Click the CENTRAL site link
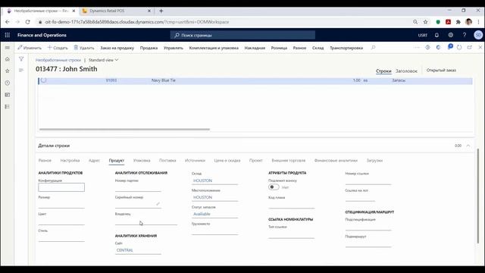The height and width of the screenshot is (273, 485). (124, 250)
